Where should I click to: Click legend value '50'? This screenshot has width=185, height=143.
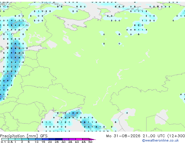pos(90,142)
